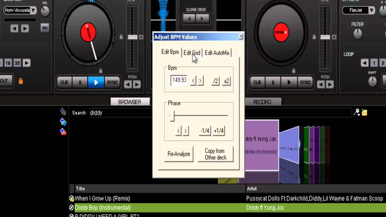The height and width of the screenshot is (217, 386).
Task: Toggle keylock padlock below left turntable
Action: [x=101, y=71]
